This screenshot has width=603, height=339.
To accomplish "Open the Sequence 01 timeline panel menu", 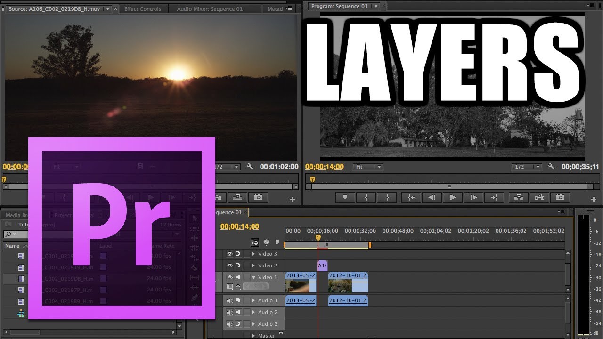I will [561, 211].
